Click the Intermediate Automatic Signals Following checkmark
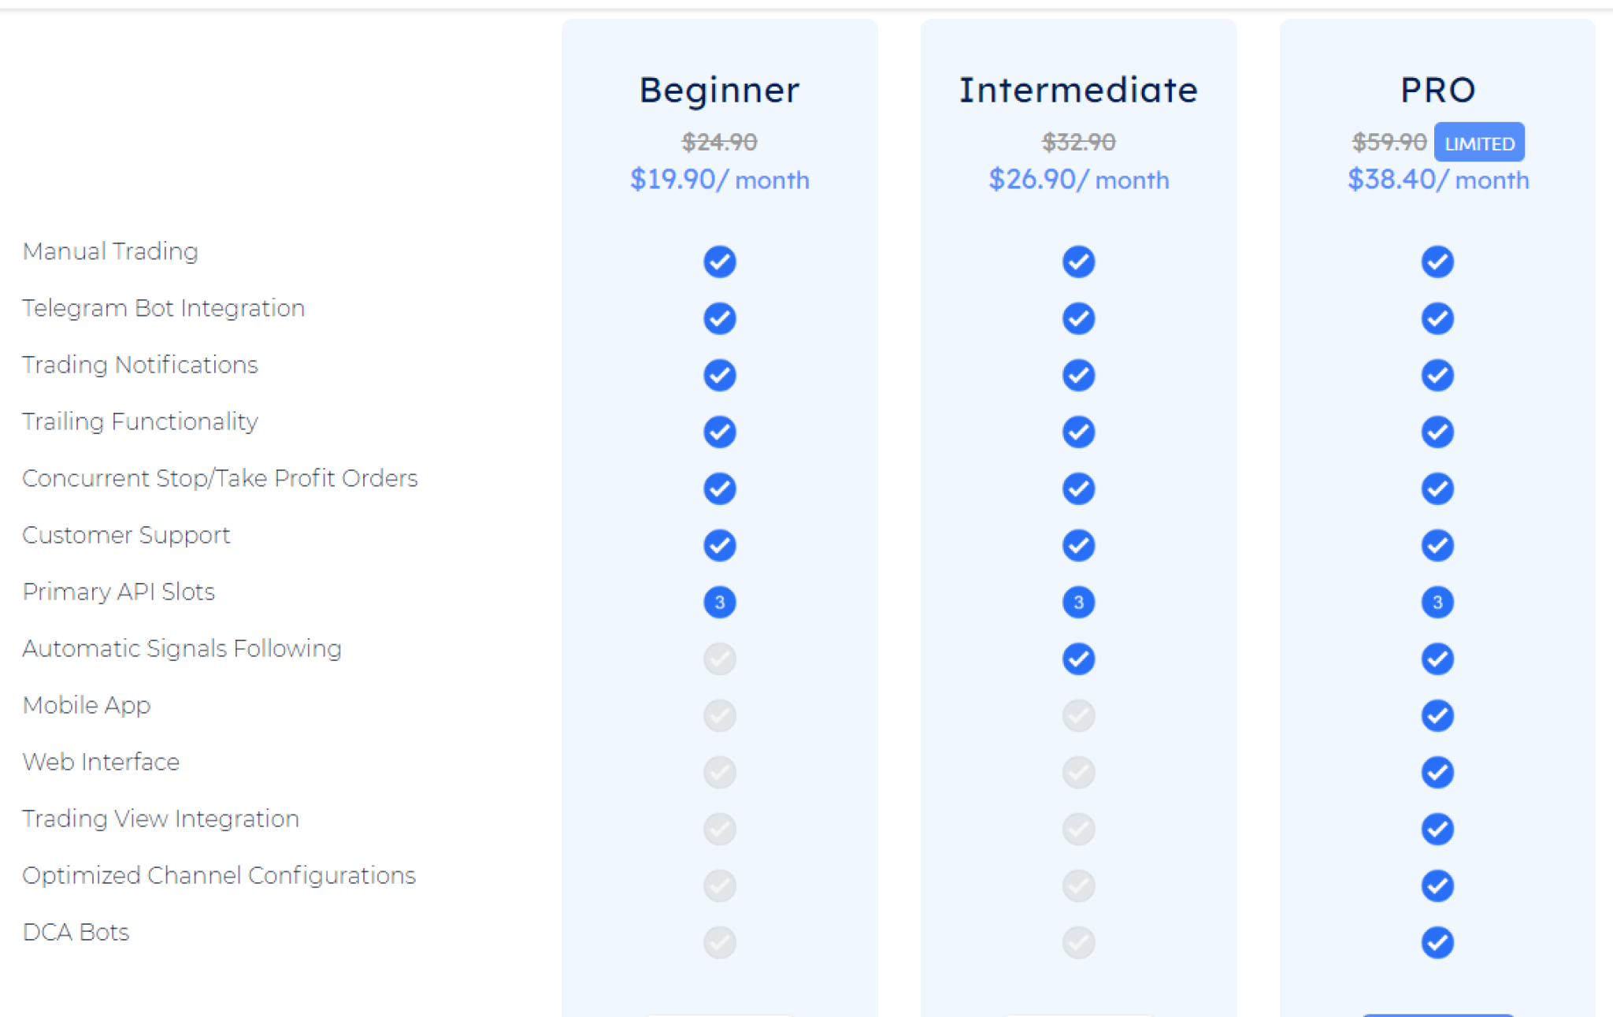The height and width of the screenshot is (1017, 1613). click(x=1078, y=659)
